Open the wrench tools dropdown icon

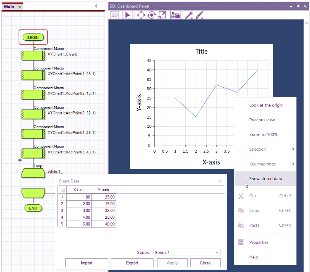189,15
